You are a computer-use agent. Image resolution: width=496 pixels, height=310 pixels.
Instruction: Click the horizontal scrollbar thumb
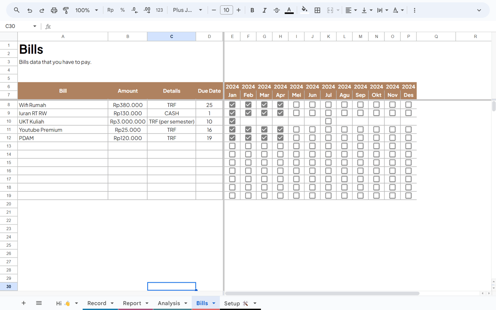[322, 293]
